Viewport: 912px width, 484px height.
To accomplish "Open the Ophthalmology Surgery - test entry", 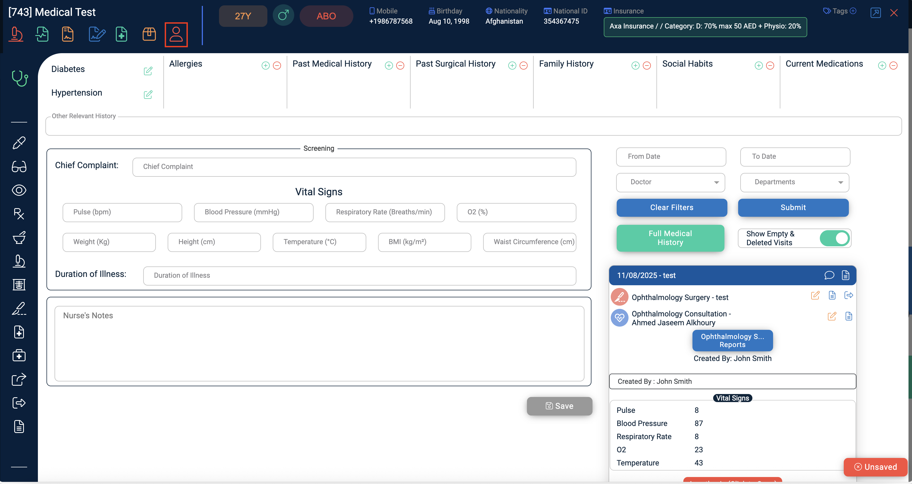I will tap(680, 297).
